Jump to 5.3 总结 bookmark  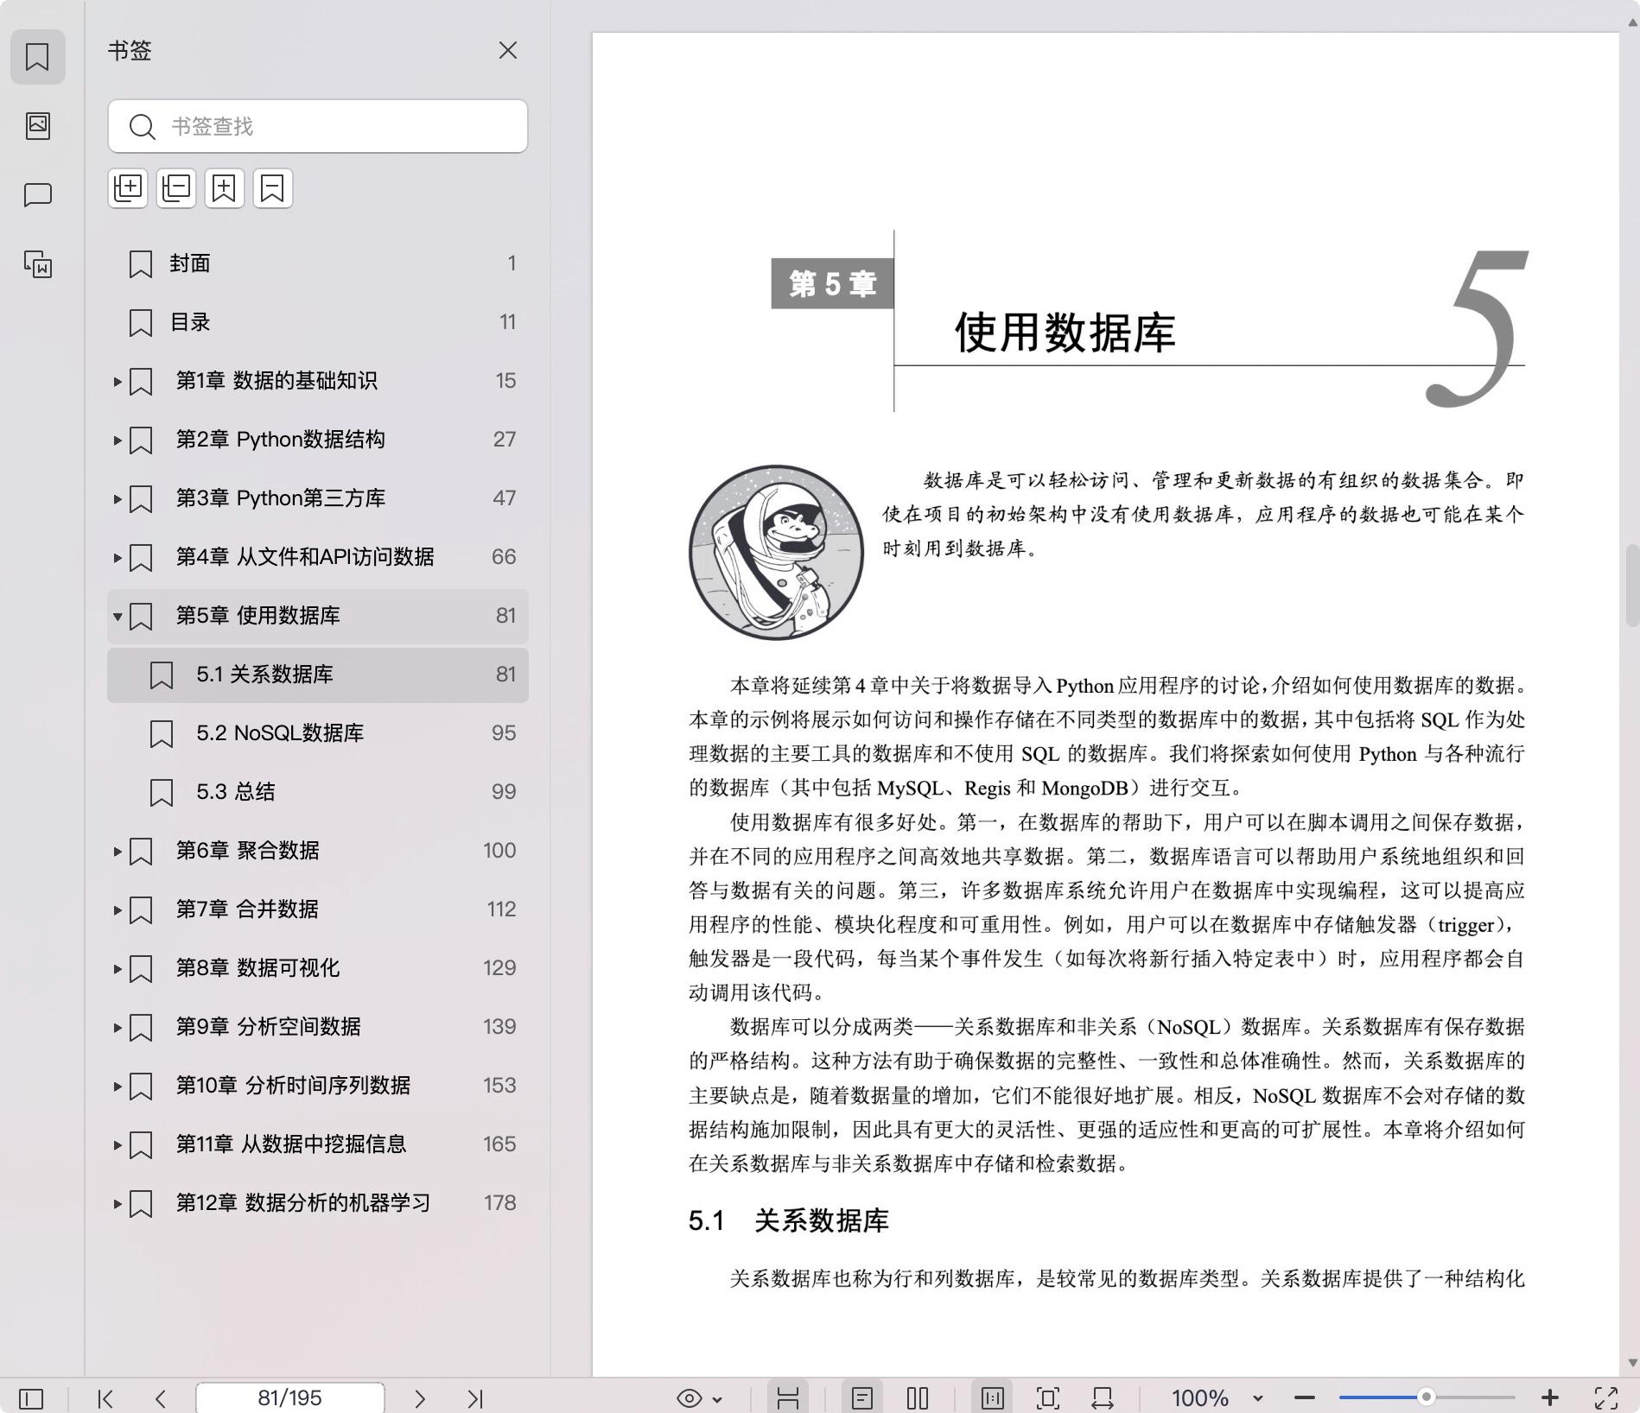[x=318, y=792]
